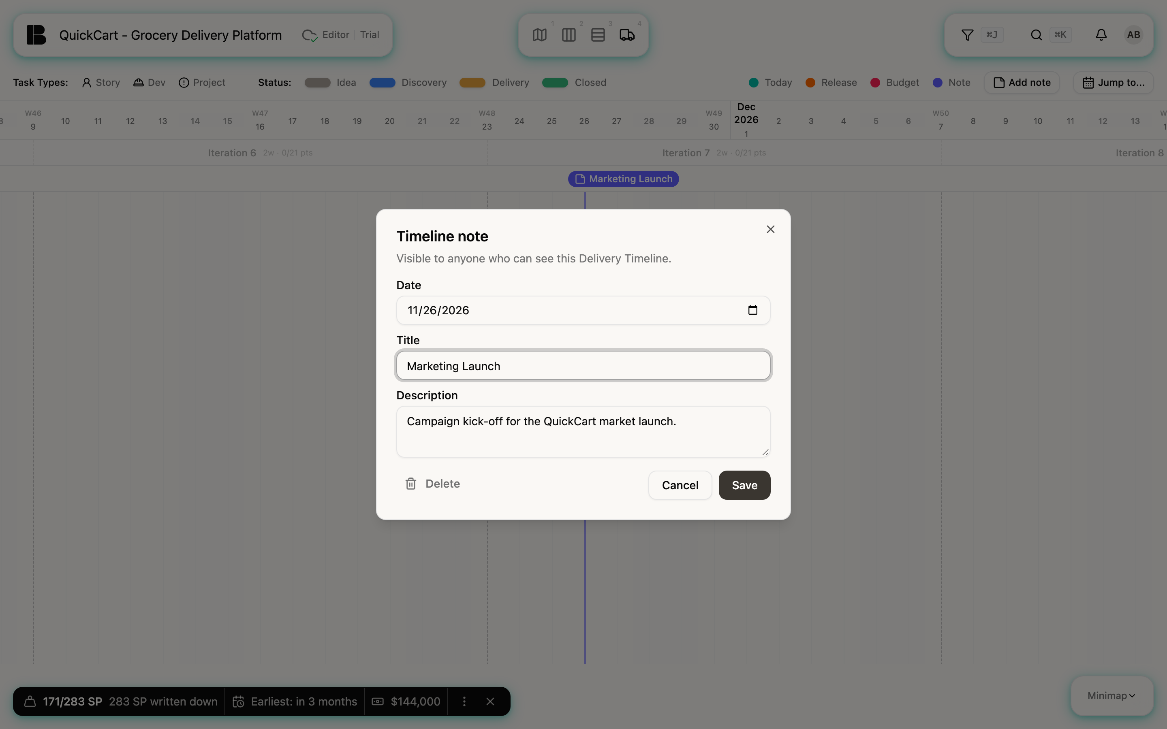Open the status bar three-dot menu
This screenshot has height=729, width=1167.
(464, 701)
